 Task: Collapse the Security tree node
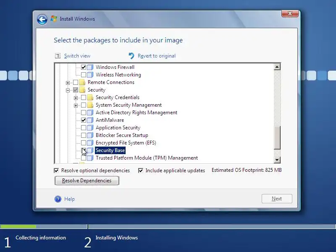[68, 90]
